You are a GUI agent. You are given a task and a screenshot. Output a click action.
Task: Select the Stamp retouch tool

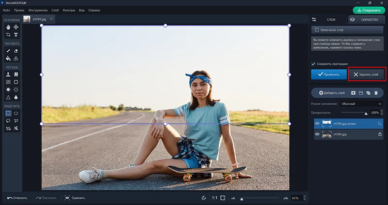click(8, 74)
